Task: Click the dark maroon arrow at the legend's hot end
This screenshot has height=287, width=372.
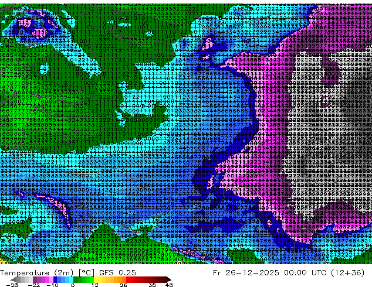Action: tap(168, 279)
